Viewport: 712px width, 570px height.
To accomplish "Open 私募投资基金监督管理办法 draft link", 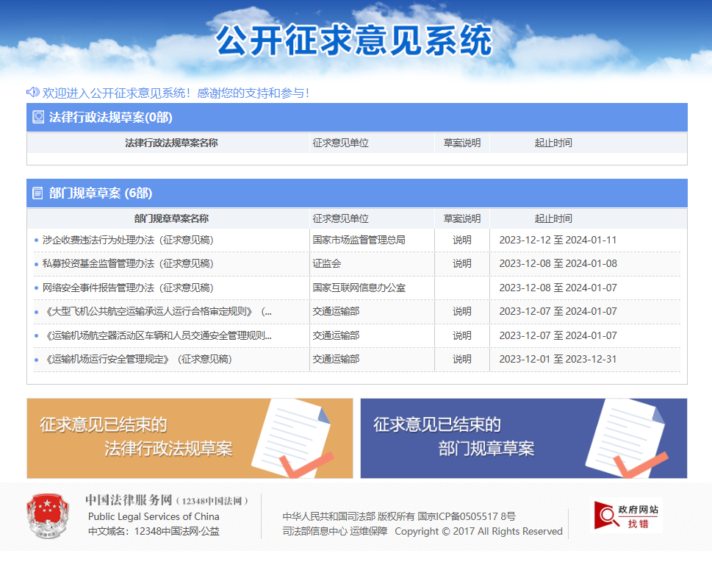I will pos(128,263).
